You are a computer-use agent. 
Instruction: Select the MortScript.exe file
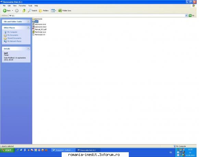pyautogui.click(x=39, y=32)
